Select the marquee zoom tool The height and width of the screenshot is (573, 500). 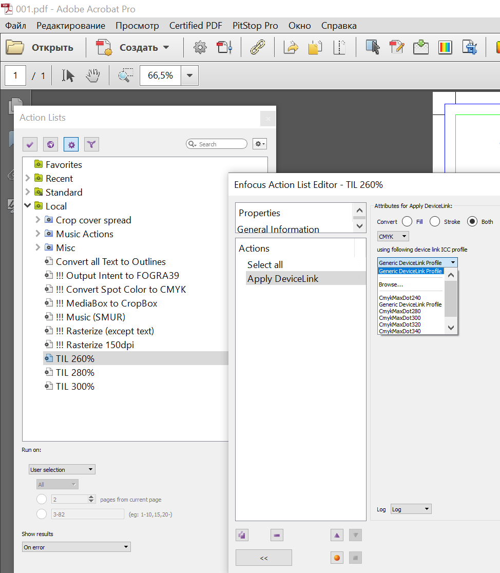(125, 76)
